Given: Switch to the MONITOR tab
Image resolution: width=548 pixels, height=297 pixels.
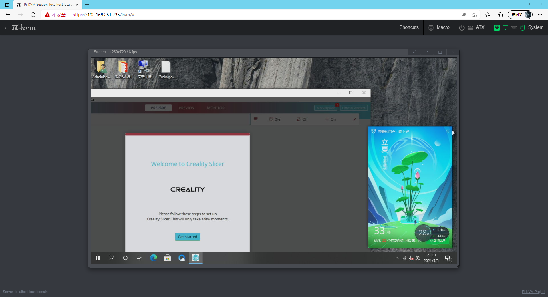Looking at the screenshot, I should pyautogui.click(x=216, y=108).
